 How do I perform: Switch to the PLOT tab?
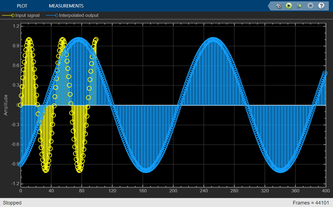(x=22, y=6)
